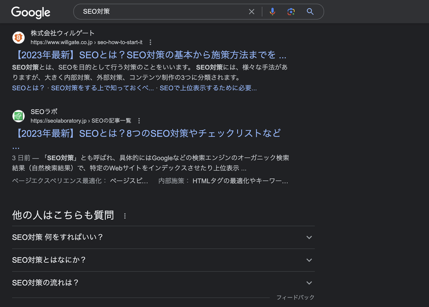
Task: Open Google Lens image search icon
Action: (x=291, y=12)
